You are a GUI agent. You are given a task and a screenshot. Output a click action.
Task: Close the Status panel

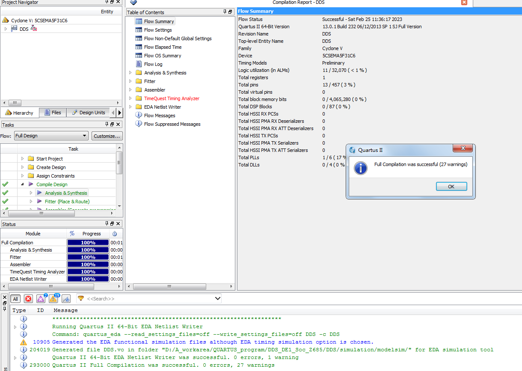[118, 224]
